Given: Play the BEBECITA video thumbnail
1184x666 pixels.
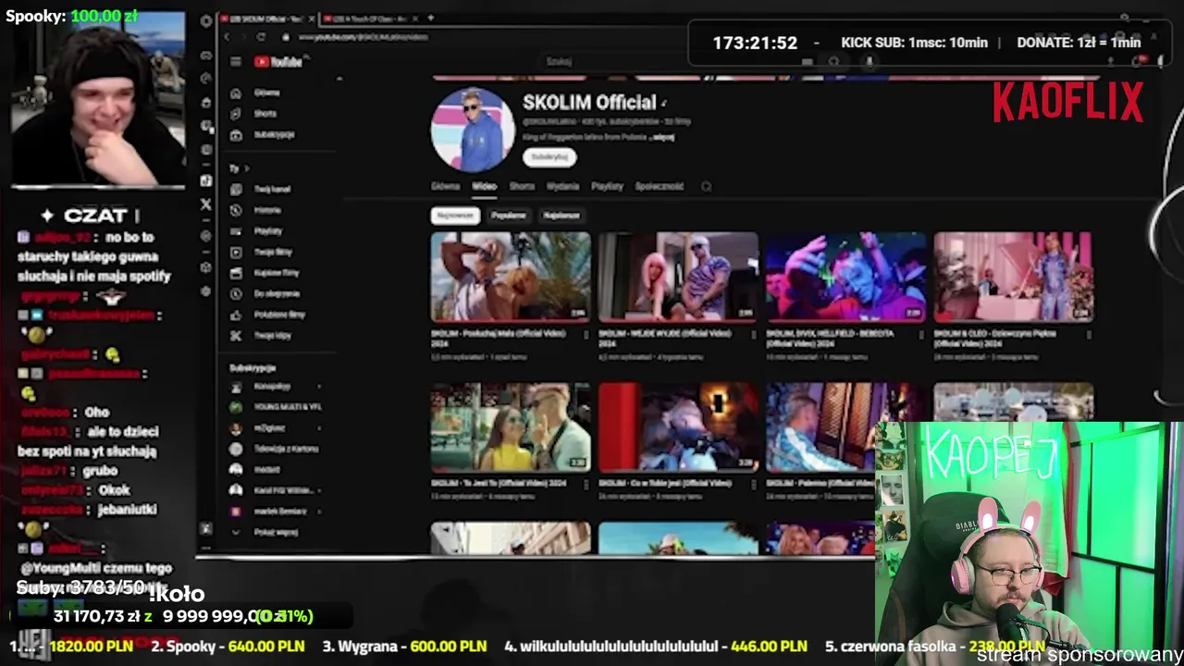Looking at the screenshot, I should [845, 277].
